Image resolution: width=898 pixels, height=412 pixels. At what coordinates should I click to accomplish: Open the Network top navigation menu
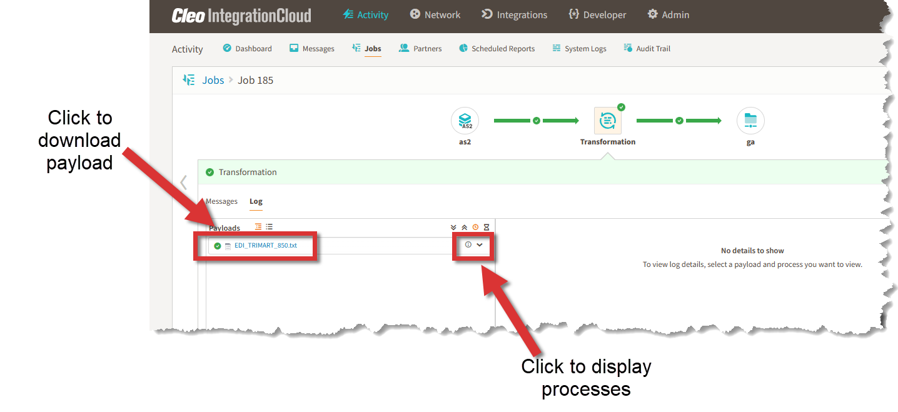pos(435,15)
